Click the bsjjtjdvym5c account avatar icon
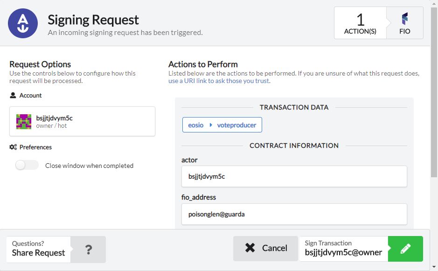The height and width of the screenshot is (271, 438). click(24, 122)
